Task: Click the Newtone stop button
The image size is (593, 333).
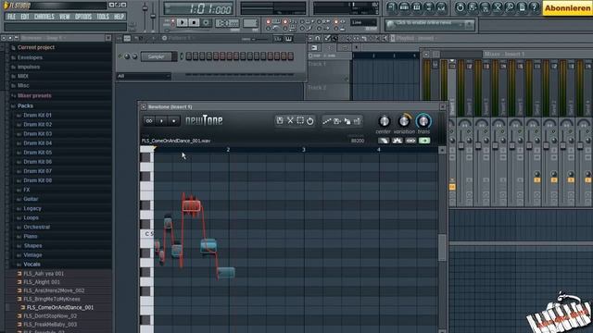Action: pos(173,121)
